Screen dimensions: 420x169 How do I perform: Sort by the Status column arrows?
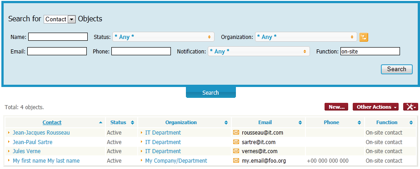[x=132, y=122]
